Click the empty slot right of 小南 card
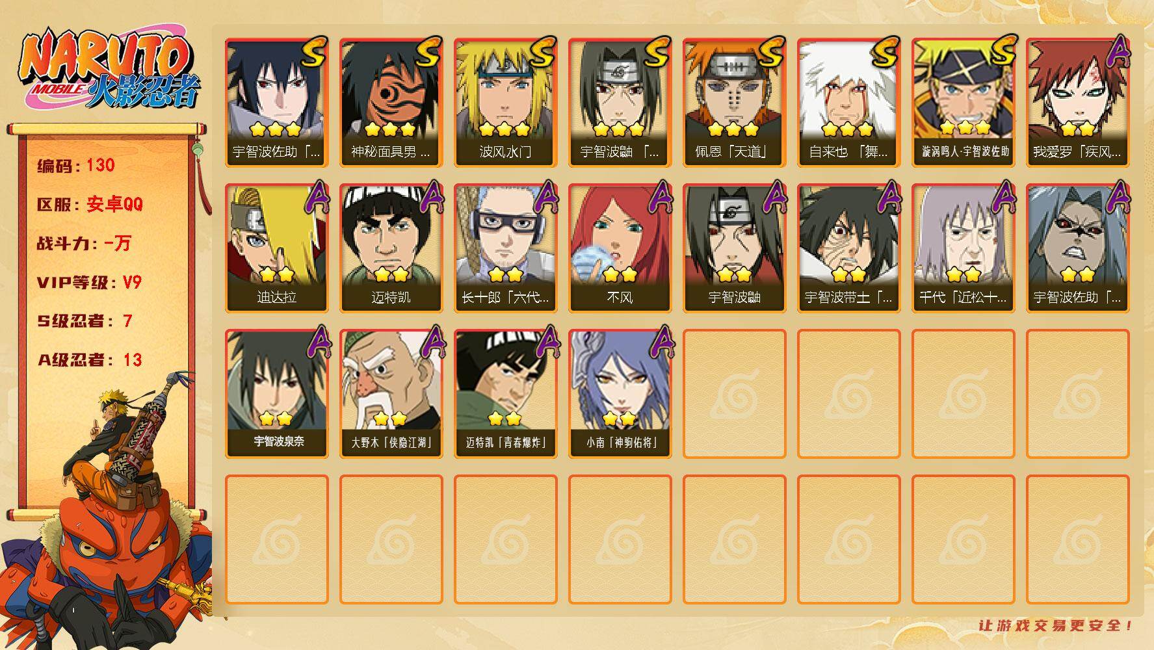The image size is (1154, 650). coord(734,393)
